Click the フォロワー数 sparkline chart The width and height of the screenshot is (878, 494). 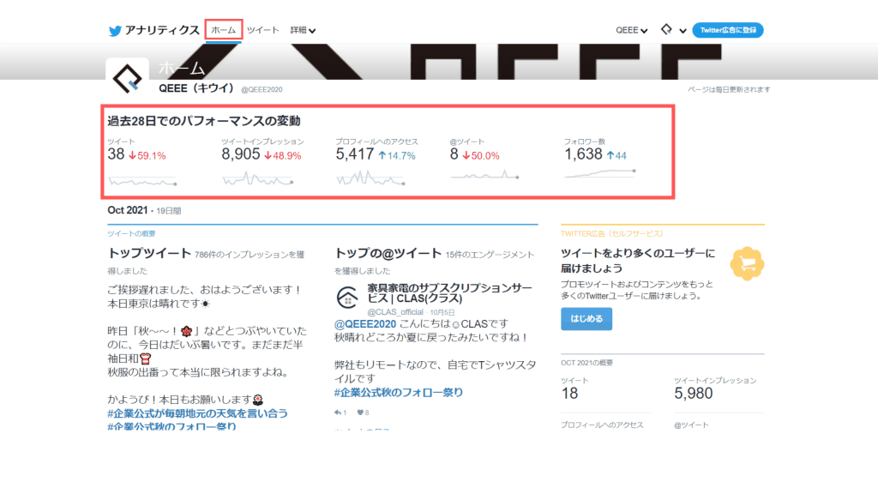point(599,173)
